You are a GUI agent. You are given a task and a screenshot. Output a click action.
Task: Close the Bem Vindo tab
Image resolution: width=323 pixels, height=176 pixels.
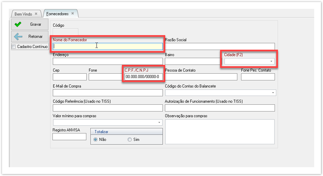[x=36, y=14]
